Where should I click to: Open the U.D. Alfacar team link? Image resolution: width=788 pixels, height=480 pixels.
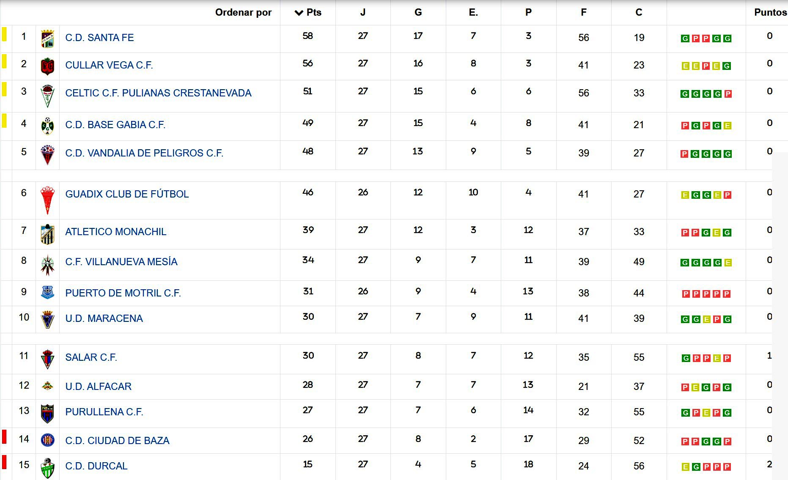[98, 387]
